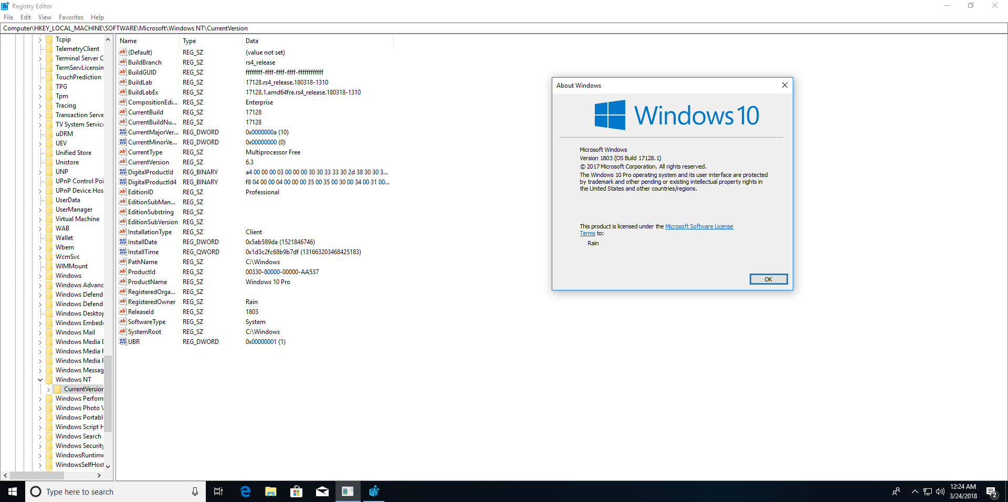Expand the CurrentVersion tree node
The height and width of the screenshot is (502, 1008).
48,389
